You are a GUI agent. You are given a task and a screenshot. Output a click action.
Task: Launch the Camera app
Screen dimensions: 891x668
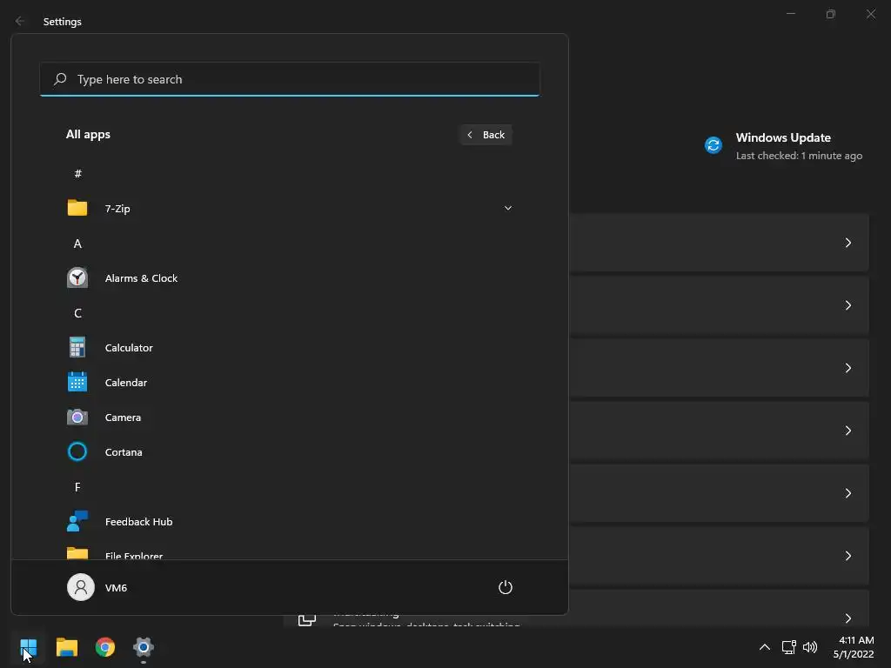pyautogui.click(x=289, y=417)
